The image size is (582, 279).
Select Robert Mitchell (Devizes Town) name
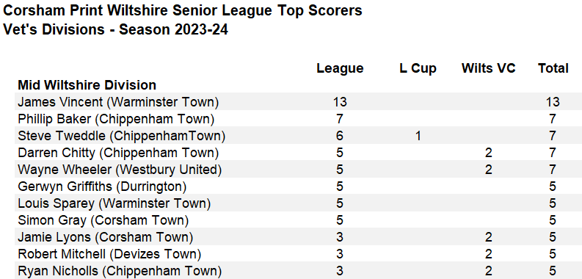(x=109, y=255)
